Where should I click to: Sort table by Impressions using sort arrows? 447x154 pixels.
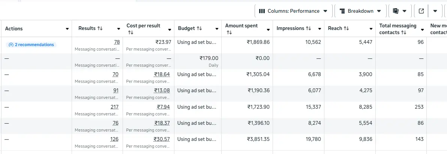pyautogui.click(x=308, y=28)
